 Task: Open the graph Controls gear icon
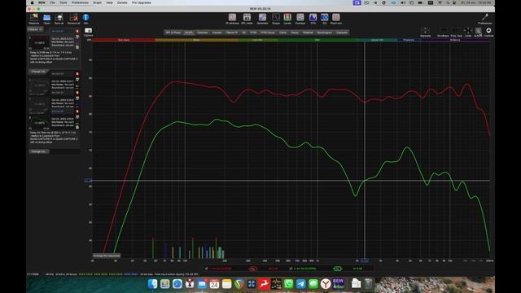[488, 31]
